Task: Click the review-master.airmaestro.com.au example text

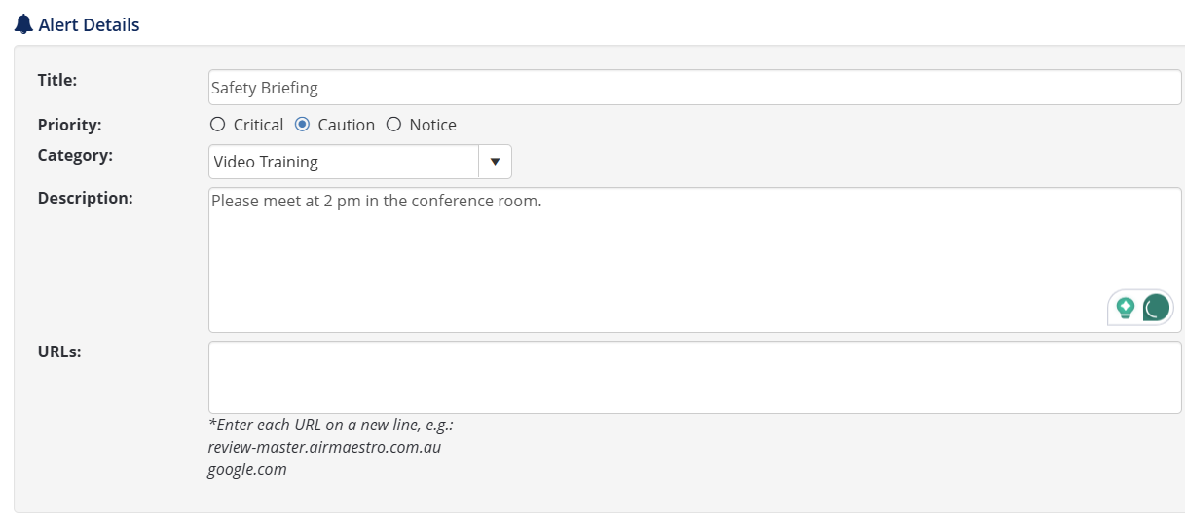Action: point(324,448)
